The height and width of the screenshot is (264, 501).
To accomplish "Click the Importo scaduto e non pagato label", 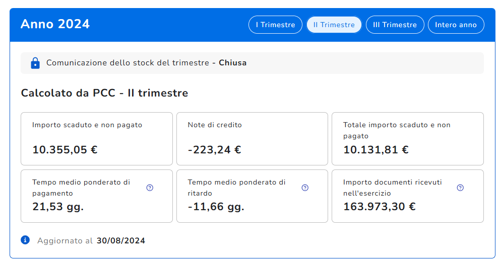I will [x=87, y=125].
